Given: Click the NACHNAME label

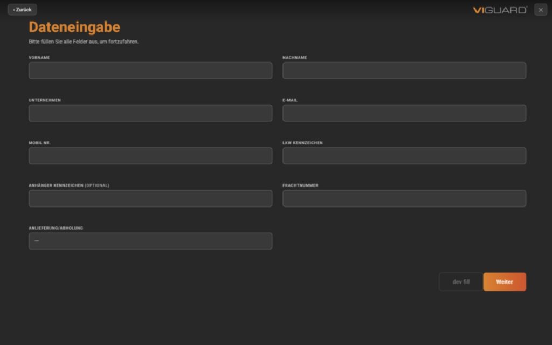Looking at the screenshot, I should (x=295, y=57).
